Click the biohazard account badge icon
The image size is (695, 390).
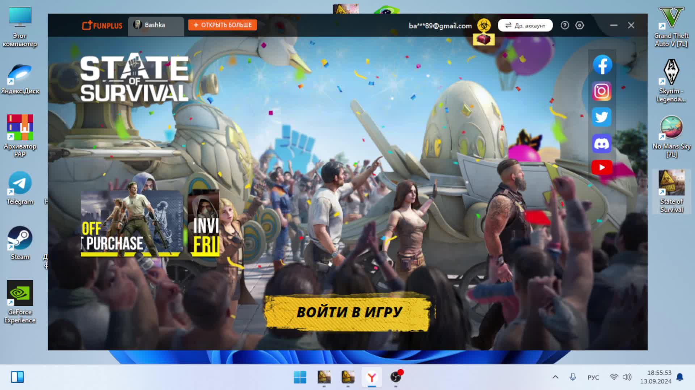pos(484,25)
